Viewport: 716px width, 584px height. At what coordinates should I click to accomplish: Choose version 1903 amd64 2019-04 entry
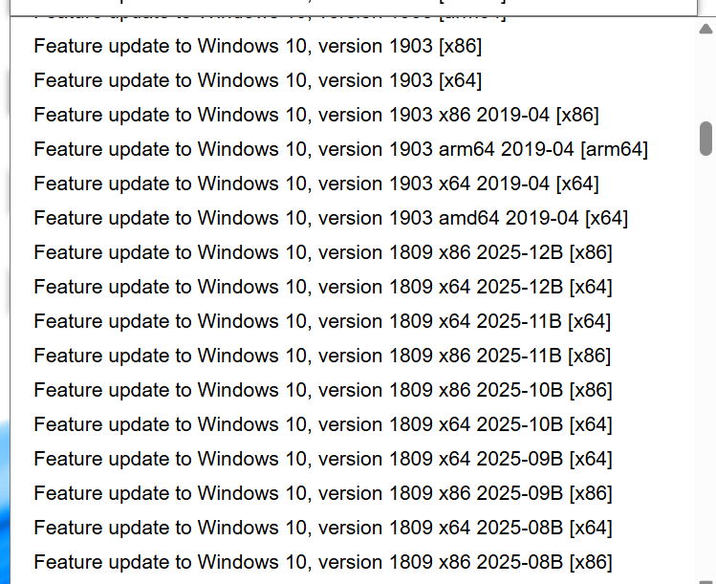coord(331,218)
